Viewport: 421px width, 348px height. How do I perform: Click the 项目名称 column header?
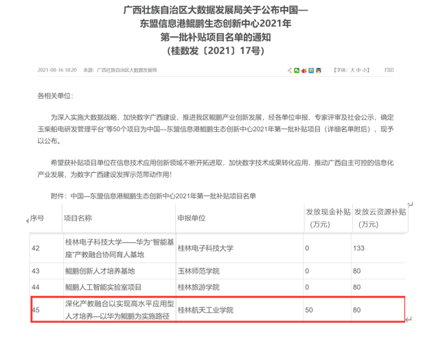78,218
